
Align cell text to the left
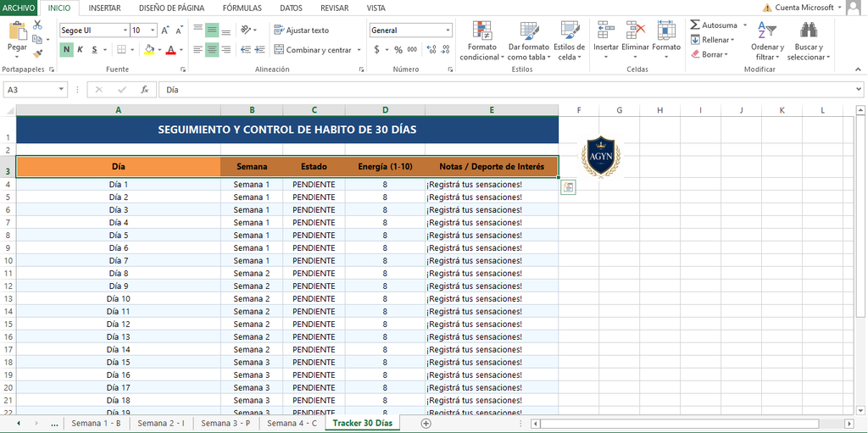198,50
